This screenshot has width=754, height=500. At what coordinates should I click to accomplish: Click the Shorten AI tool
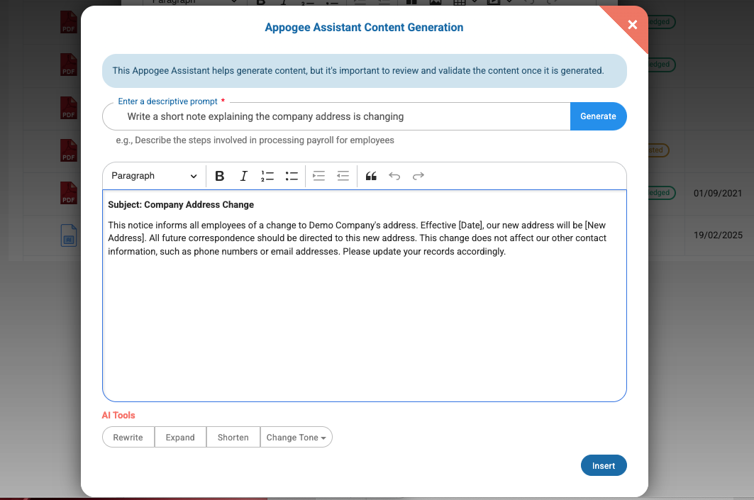coord(233,437)
